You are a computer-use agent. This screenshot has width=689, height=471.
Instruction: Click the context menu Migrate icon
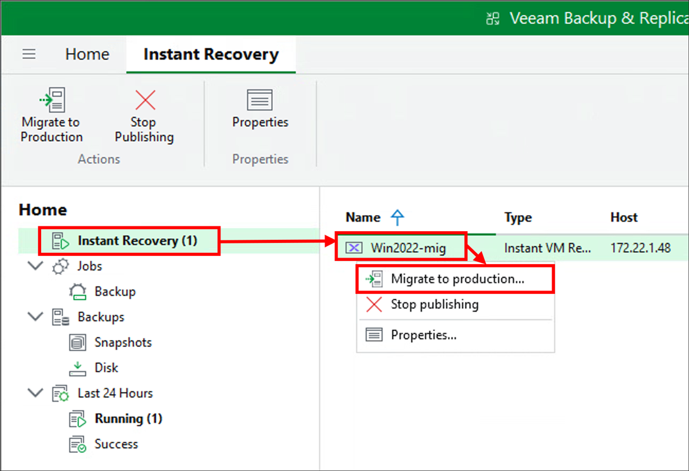(374, 279)
